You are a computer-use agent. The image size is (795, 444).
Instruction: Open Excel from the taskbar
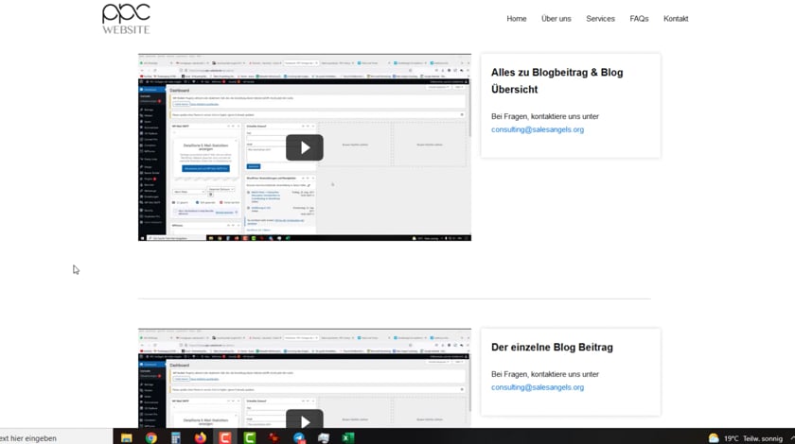coord(348,438)
